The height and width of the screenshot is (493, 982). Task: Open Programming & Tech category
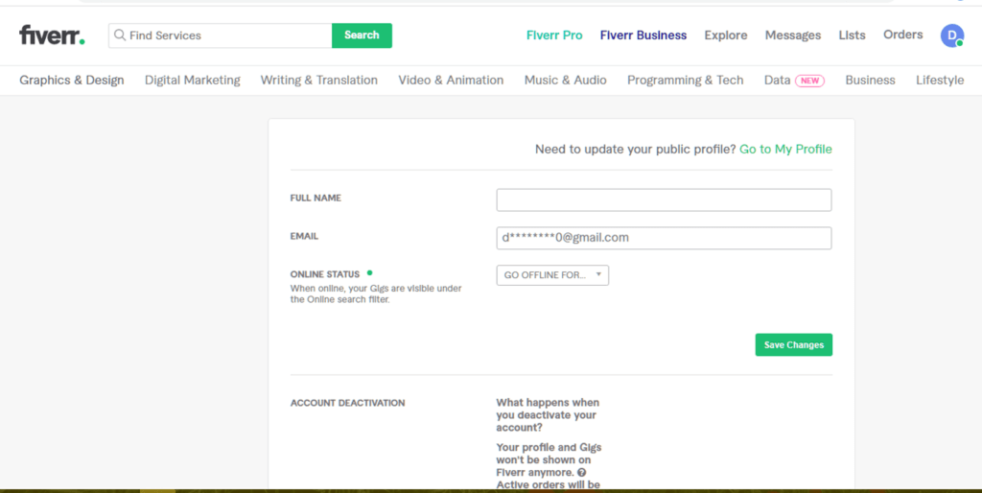click(685, 81)
